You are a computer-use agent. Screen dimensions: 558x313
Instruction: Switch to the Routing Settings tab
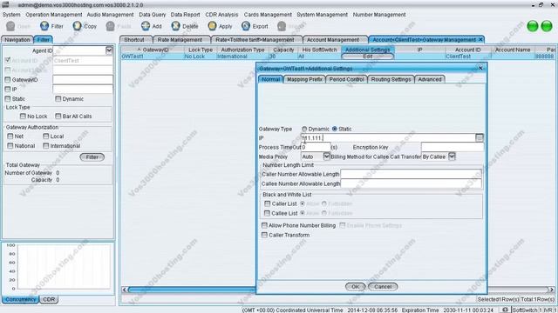point(391,79)
